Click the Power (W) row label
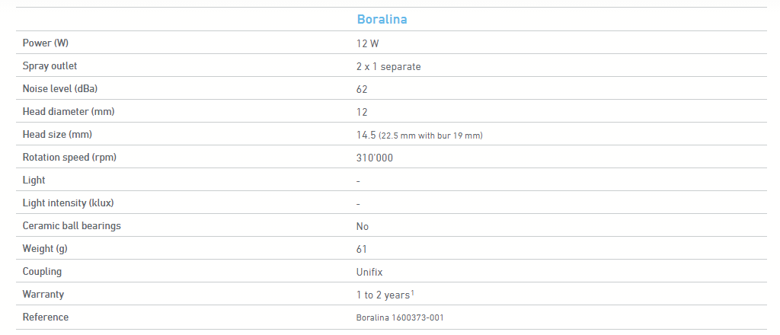Screen dimensions: 780x335 point(45,43)
